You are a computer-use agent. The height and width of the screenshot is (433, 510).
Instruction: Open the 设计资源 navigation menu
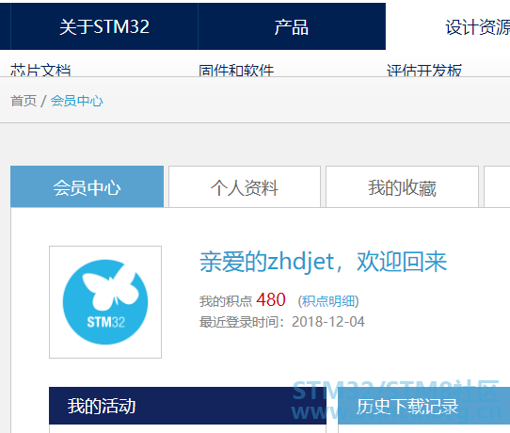coord(477,27)
